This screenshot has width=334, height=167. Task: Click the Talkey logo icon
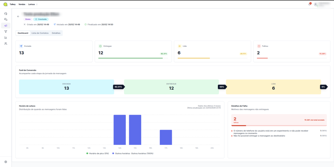coord(5,4)
